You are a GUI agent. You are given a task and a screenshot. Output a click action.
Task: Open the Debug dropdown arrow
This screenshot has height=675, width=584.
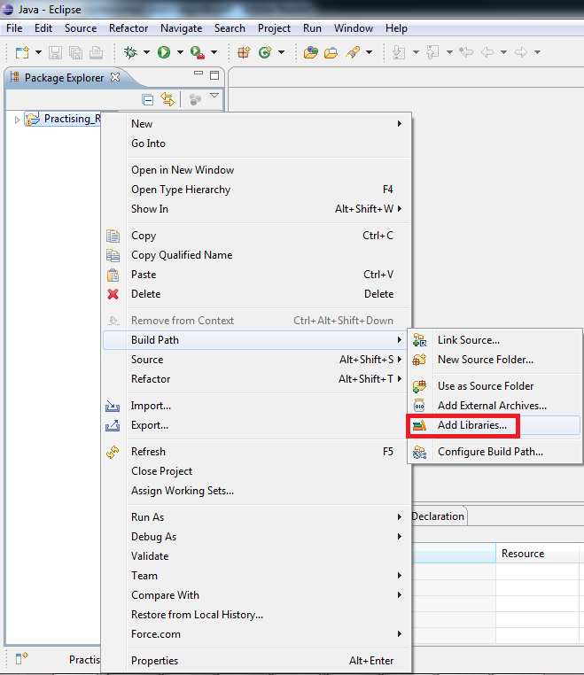pyautogui.click(x=146, y=52)
